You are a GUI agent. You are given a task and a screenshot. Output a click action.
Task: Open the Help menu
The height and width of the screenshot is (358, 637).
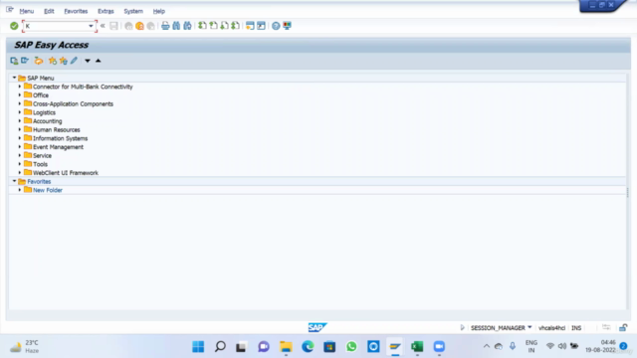[159, 11]
